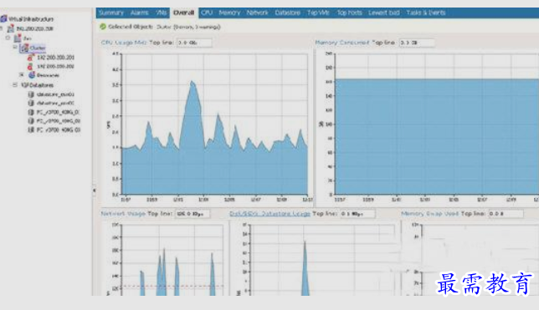Select the datastore_esx02 label
Viewport: 539px width, 310px height.
[x=55, y=103]
